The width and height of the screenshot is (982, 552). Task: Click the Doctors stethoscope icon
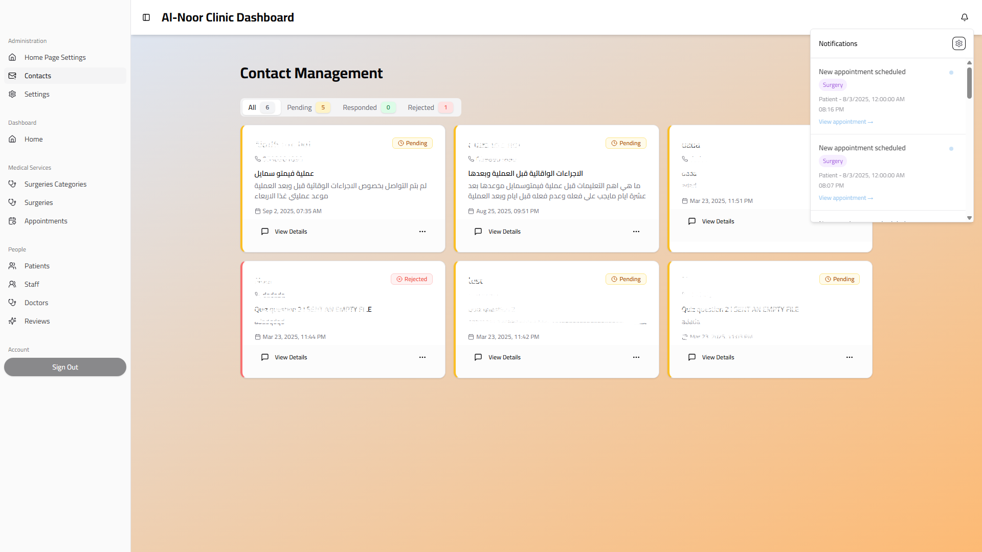click(x=12, y=303)
